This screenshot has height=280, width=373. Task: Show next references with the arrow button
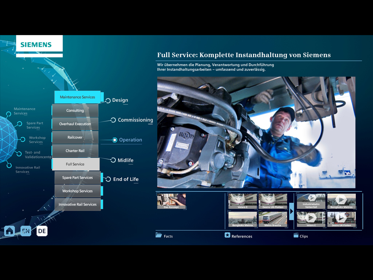pos(291,211)
